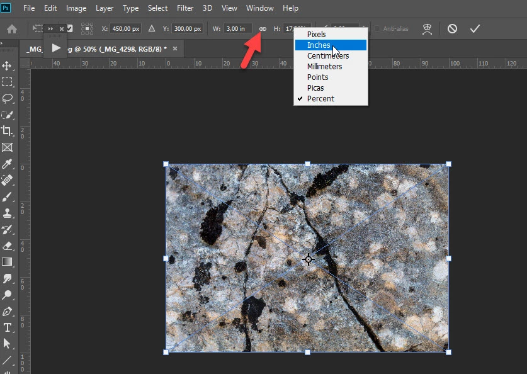Viewport: 527px width, 374px height.
Task: Select the Horizontal Type tool
Action: (7, 327)
